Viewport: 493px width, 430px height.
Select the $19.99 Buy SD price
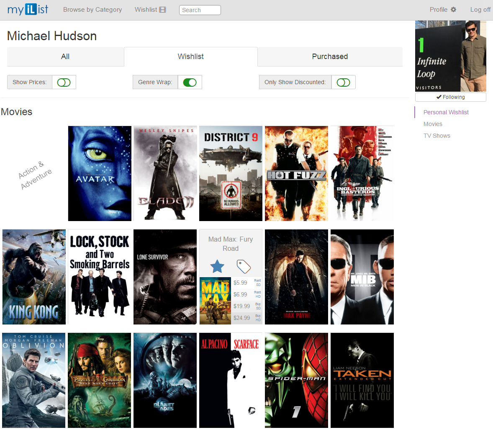(x=247, y=306)
